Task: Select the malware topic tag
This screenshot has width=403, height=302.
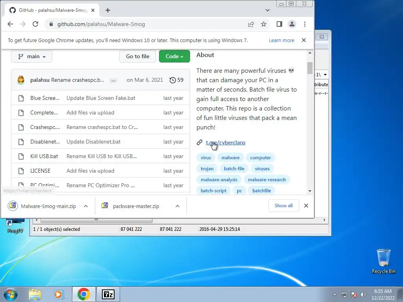Action: (230, 158)
